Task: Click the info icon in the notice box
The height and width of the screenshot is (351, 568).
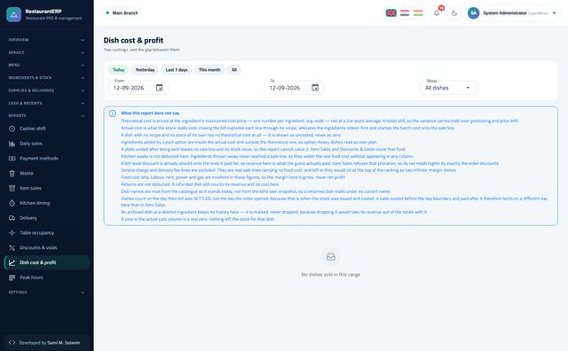Action: click(x=113, y=113)
